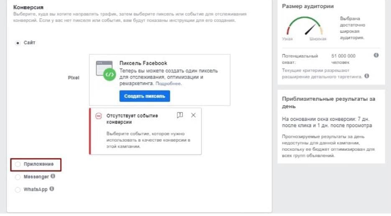
Task: Click the Широкая gauge label
Action: 318,39
